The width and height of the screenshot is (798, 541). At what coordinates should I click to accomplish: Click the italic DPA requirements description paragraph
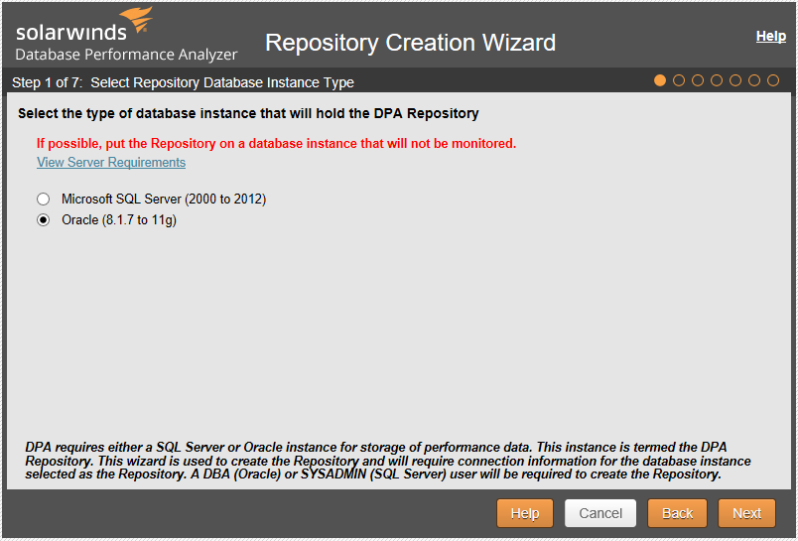pyautogui.click(x=388, y=461)
